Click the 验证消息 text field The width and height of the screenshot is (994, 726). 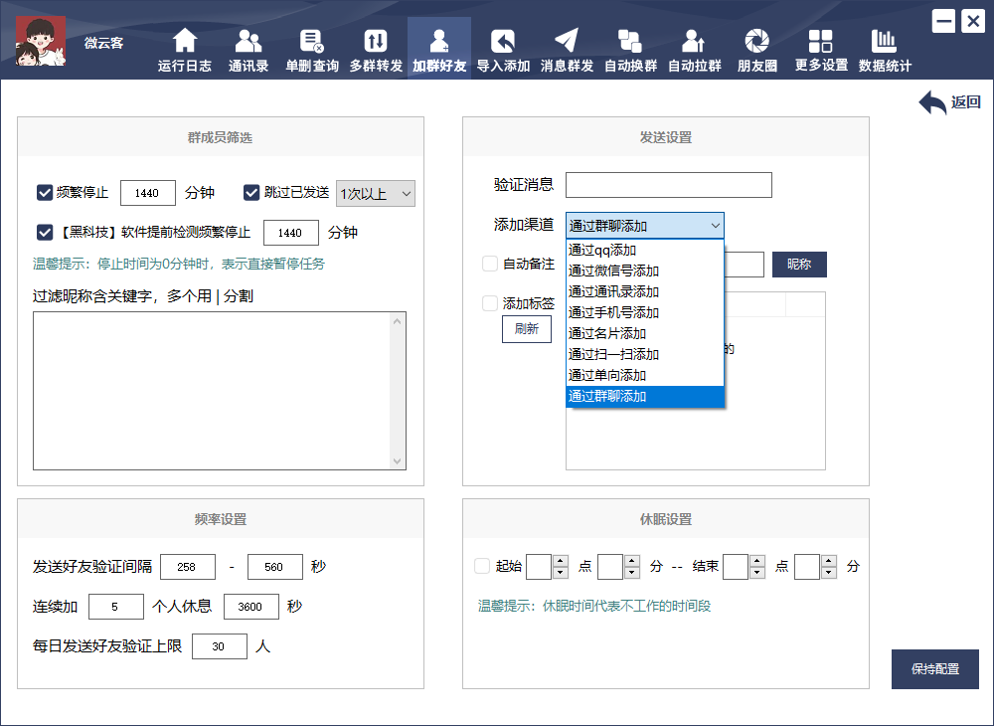pyautogui.click(x=668, y=185)
